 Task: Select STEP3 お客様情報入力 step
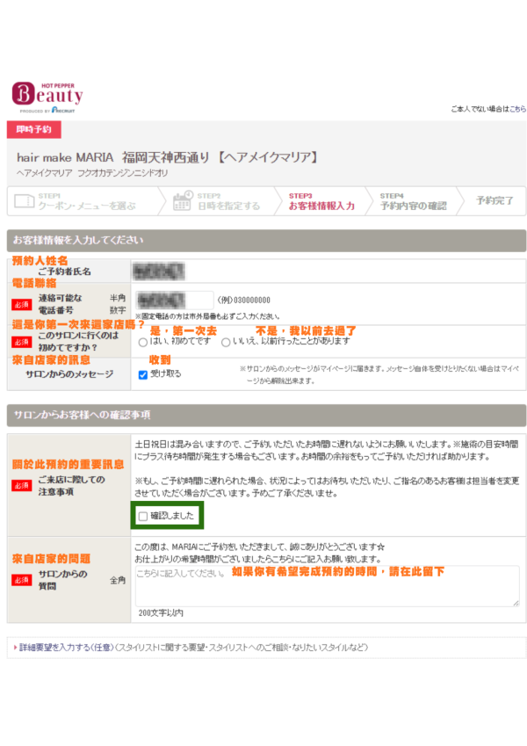321,200
